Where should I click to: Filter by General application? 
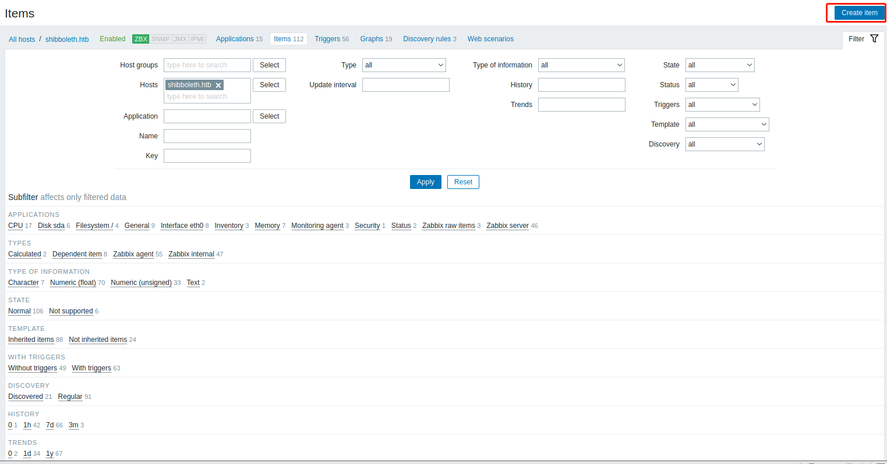(x=137, y=226)
